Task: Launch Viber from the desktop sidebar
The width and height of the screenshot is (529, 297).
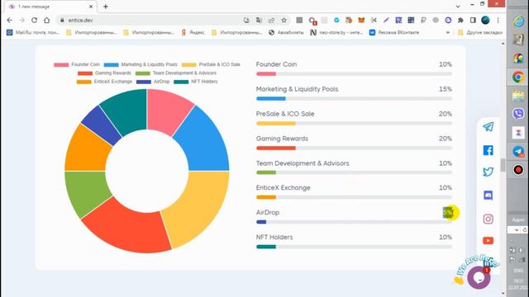Action: [518, 114]
